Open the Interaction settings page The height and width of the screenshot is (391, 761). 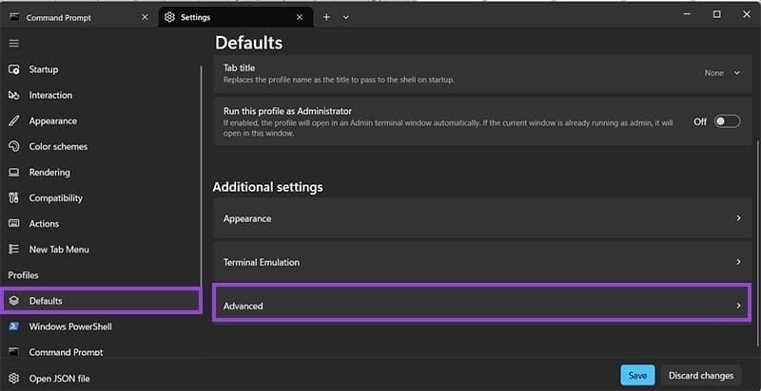(49, 95)
